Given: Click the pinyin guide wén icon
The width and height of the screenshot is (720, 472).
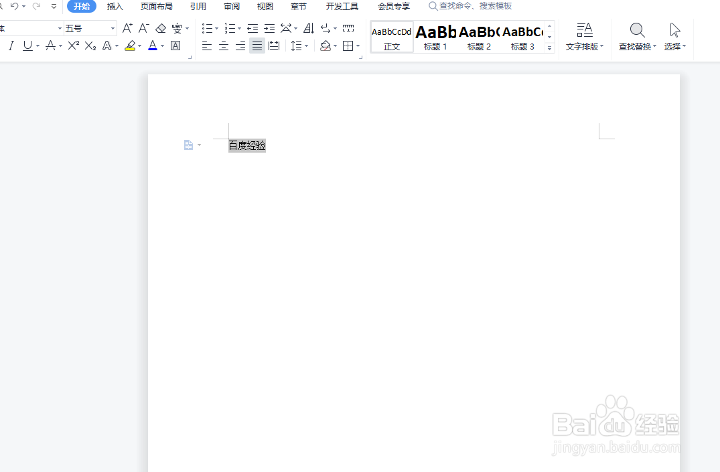Looking at the screenshot, I should (x=177, y=29).
